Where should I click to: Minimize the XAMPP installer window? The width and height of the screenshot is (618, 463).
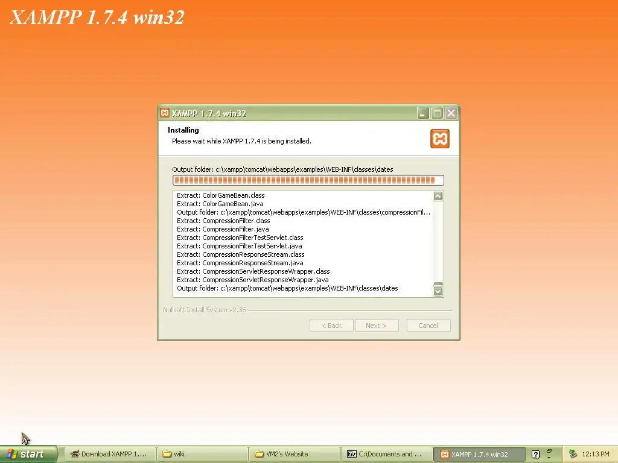tap(423, 113)
